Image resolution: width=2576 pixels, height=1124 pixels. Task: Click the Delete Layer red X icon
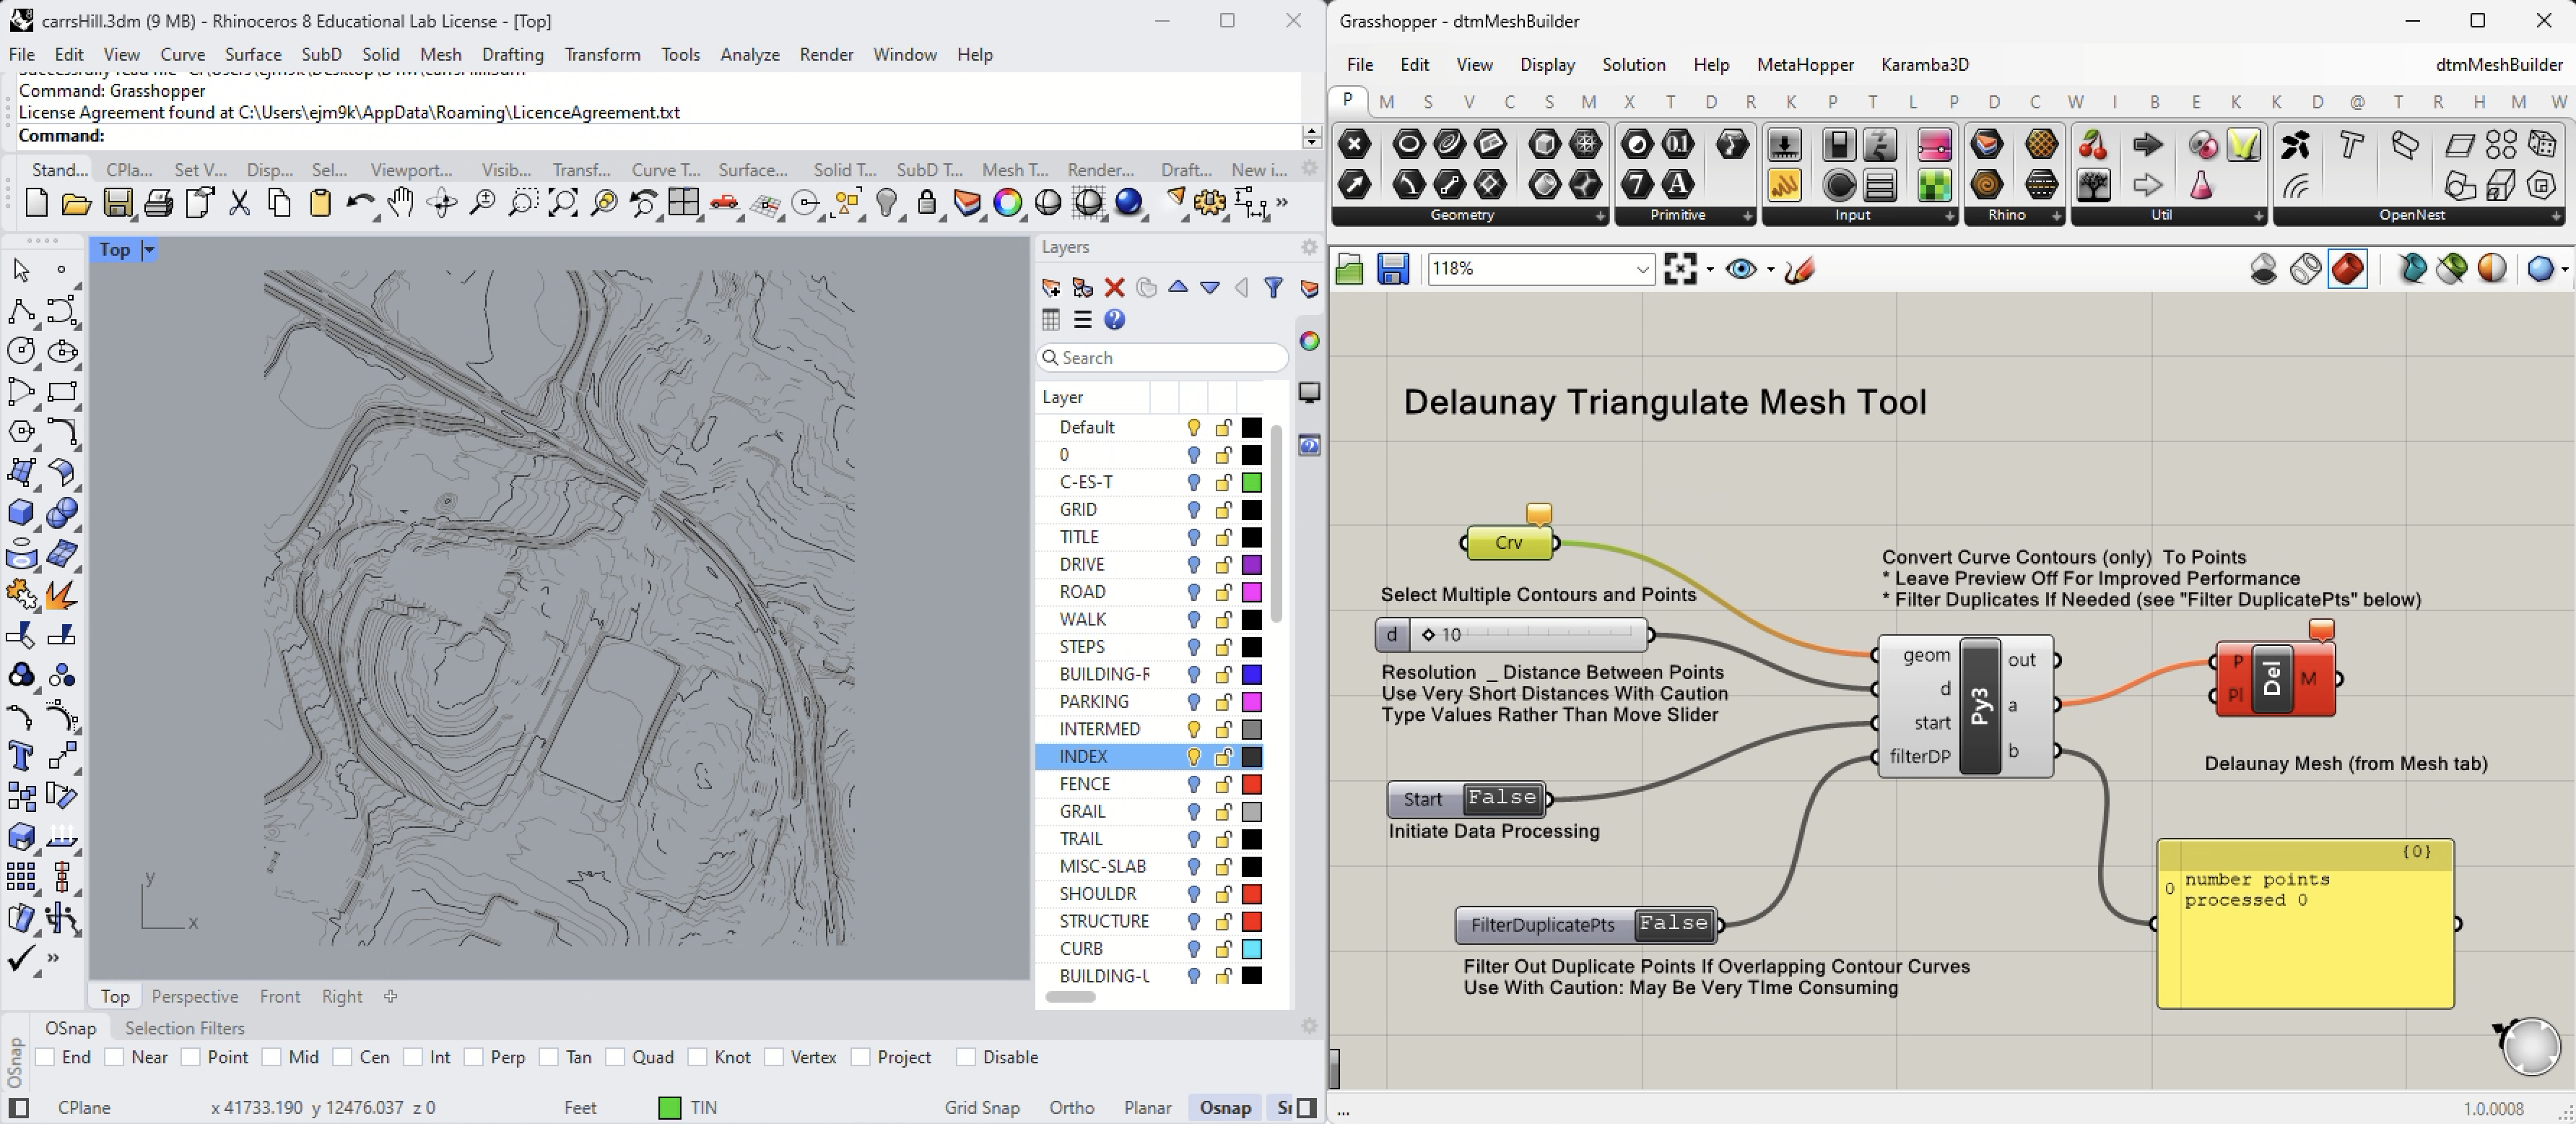point(1114,288)
